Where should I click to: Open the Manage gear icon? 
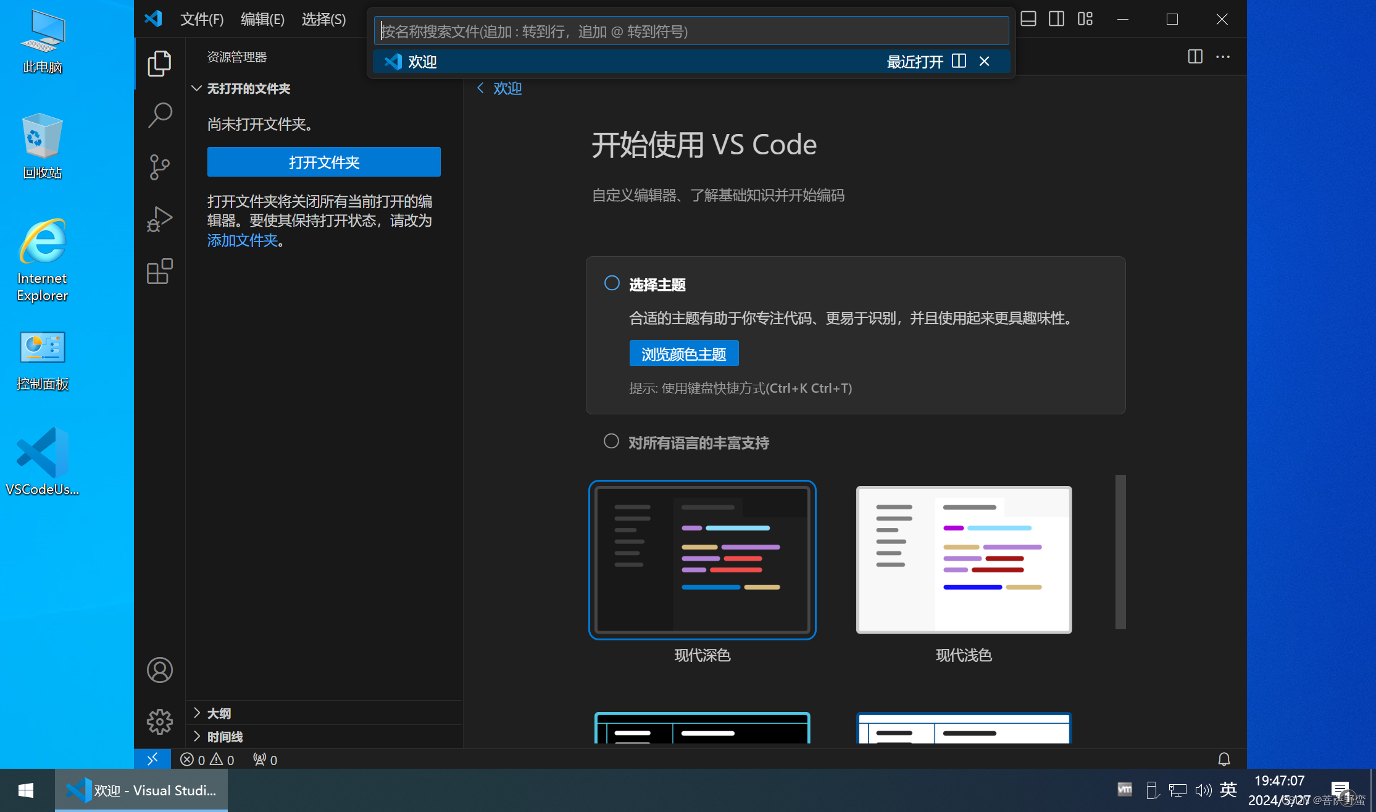coord(159,721)
